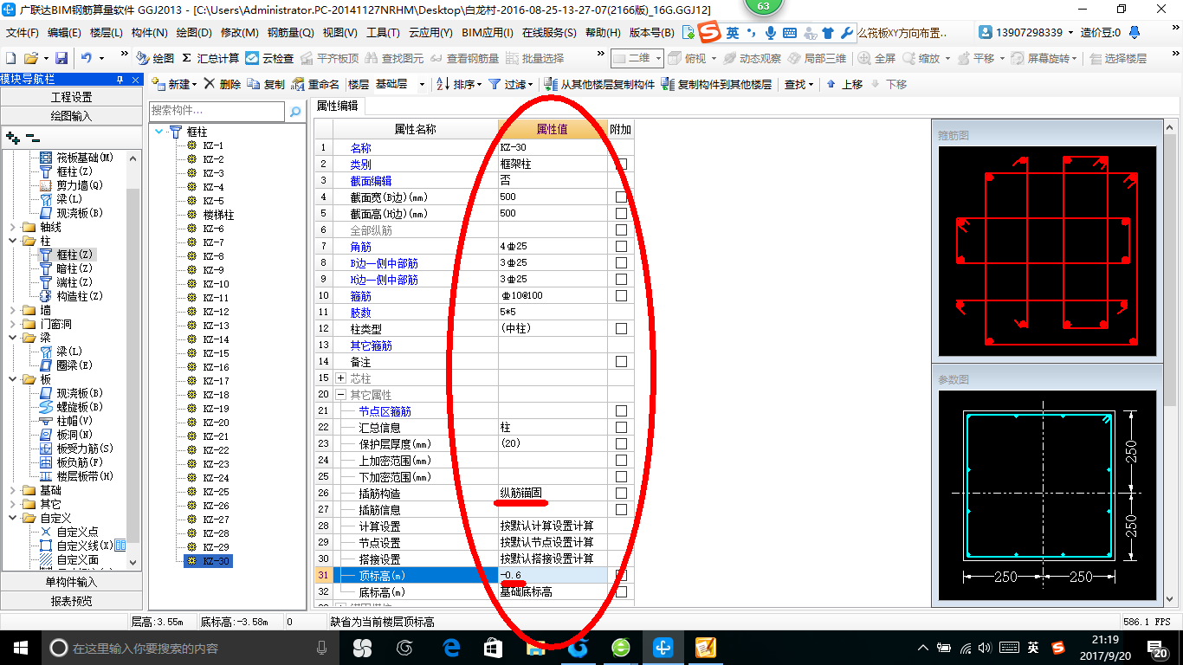Open floor selector showing 基础层
The height and width of the screenshot is (665, 1183).
tap(401, 84)
